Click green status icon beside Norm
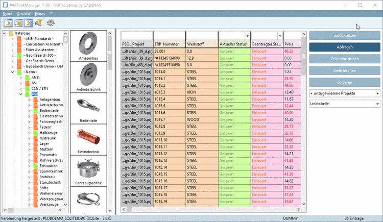383x222 pixels. (19, 72)
